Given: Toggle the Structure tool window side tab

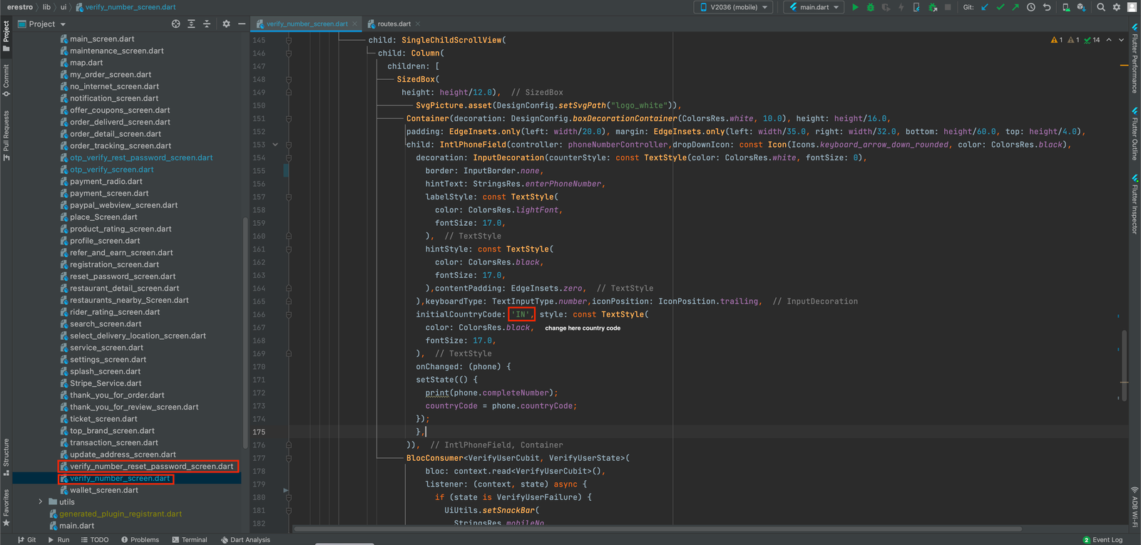Looking at the screenshot, I should tap(6, 456).
